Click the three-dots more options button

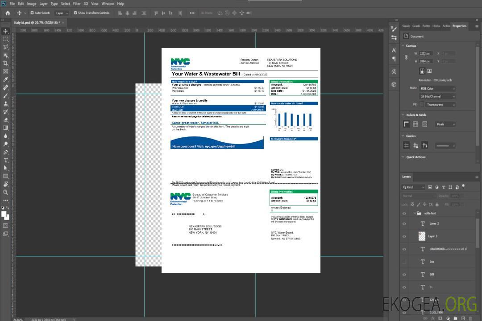tap(192, 13)
